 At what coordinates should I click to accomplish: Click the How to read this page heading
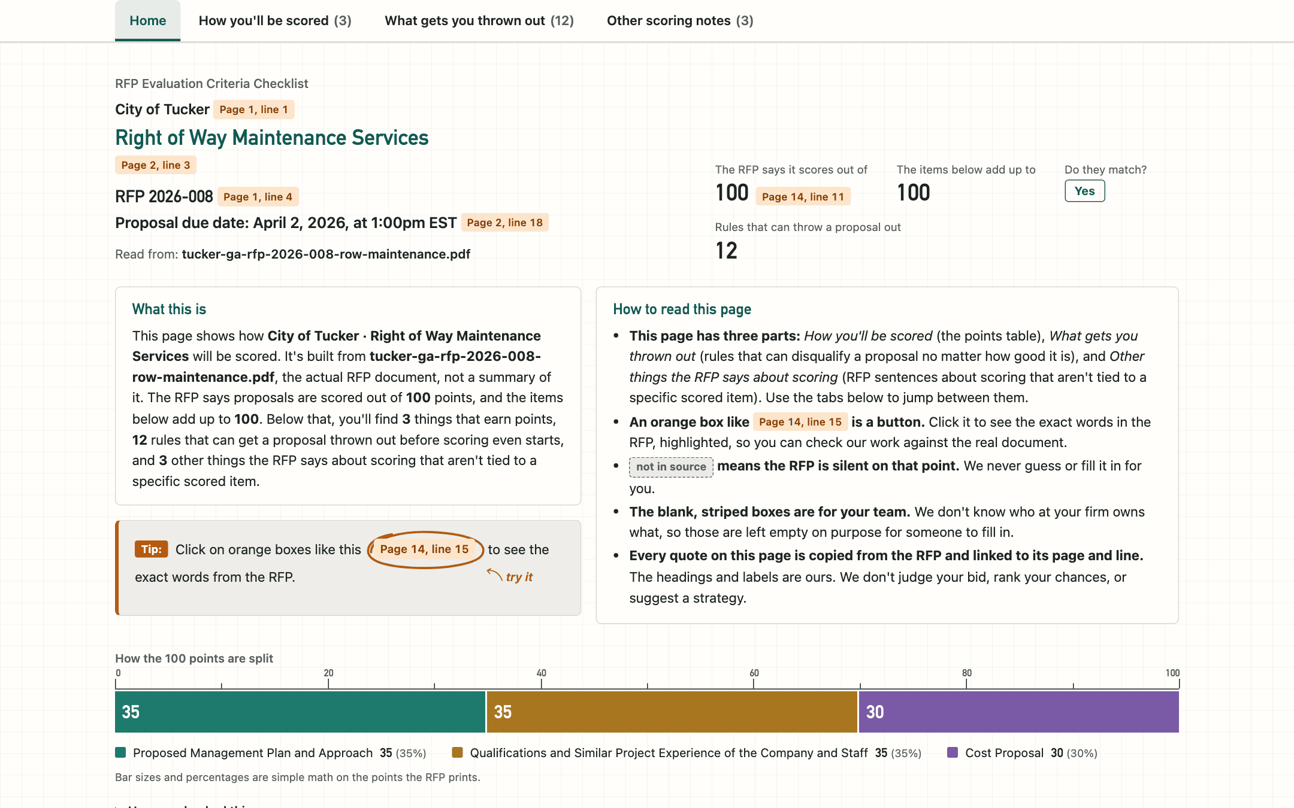(682, 309)
